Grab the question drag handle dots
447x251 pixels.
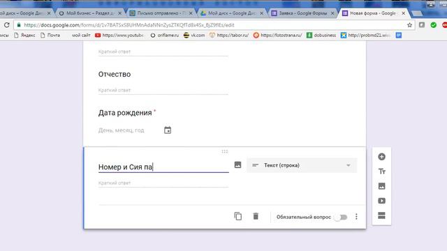[x=225, y=151]
